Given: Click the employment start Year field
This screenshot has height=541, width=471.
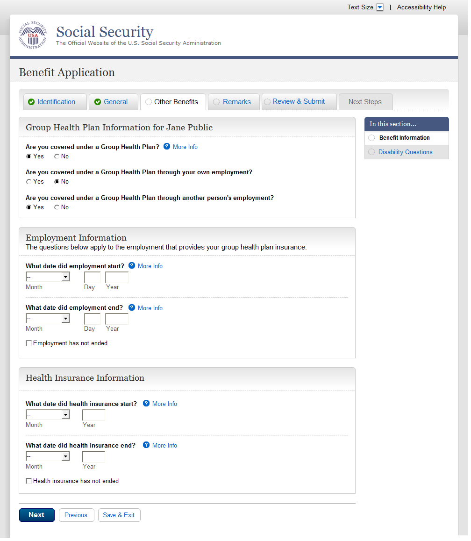Looking at the screenshot, I should coord(117,278).
